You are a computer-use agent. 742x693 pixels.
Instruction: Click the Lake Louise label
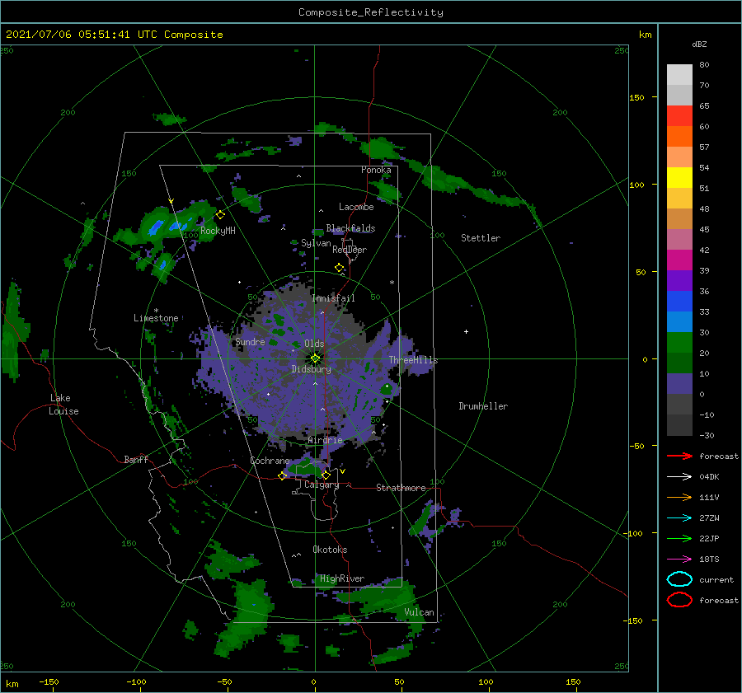(63, 405)
